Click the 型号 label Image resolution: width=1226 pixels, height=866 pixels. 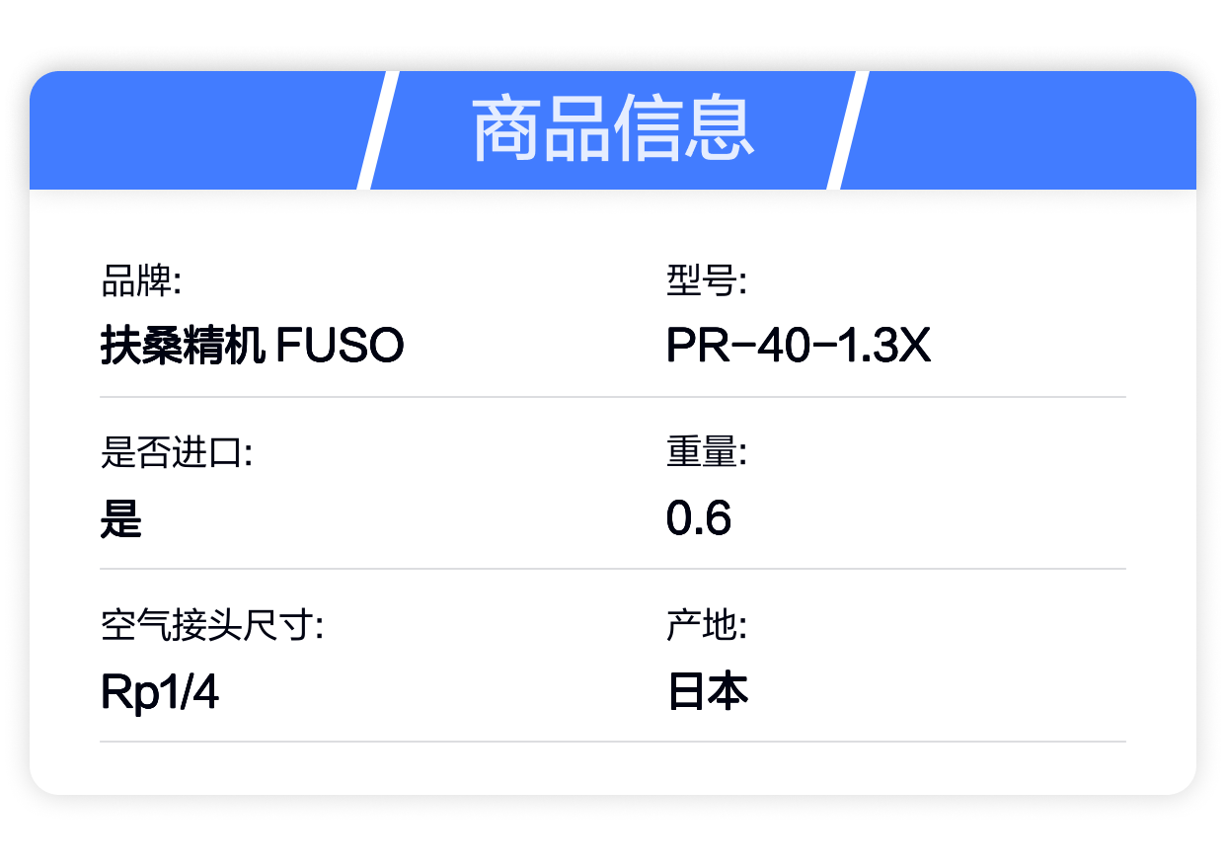[x=707, y=282]
